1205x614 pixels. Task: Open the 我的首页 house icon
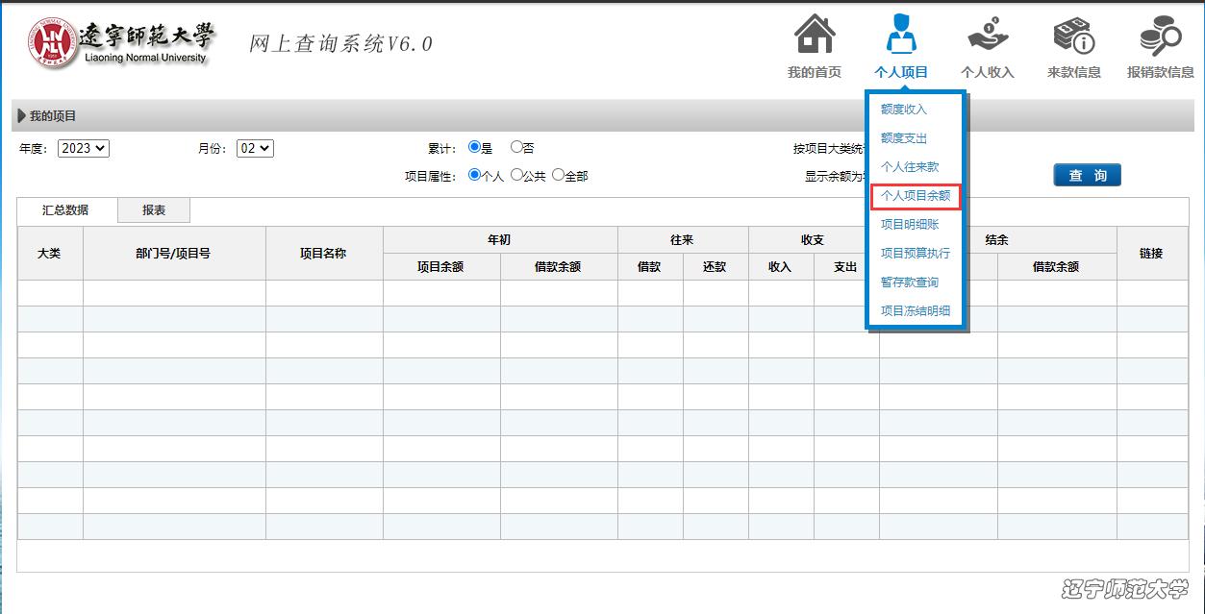click(814, 36)
